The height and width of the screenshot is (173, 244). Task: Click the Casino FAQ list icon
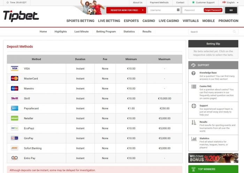click(194, 86)
